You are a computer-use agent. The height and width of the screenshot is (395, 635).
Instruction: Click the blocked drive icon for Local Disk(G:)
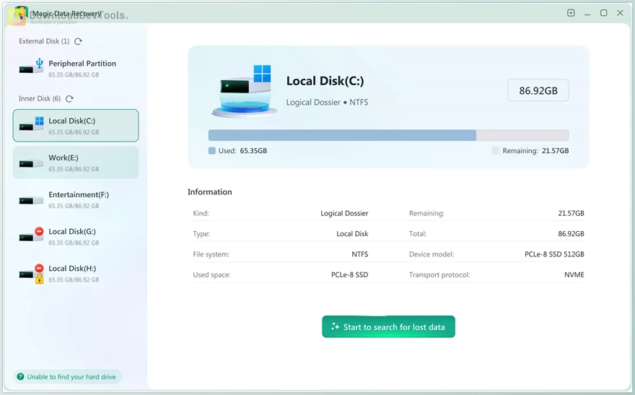click(x=32, y=236)
